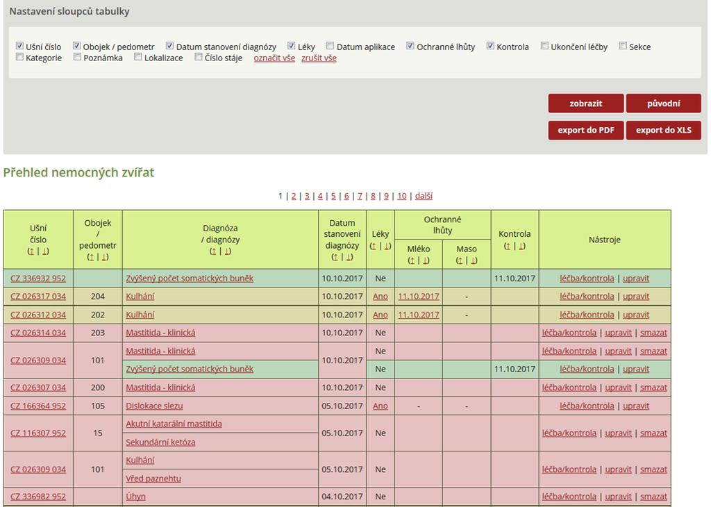The height and width of the screenshot is (507, 711).
Task: Open léčba/kontrola for CZ 116307 952
Action: [569, 433]
